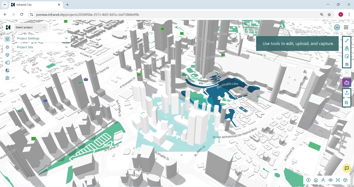Image resolution: width=354 pixels, height=187 pixels.
Task: Open a new browser tab
Action: coord(67,5)
